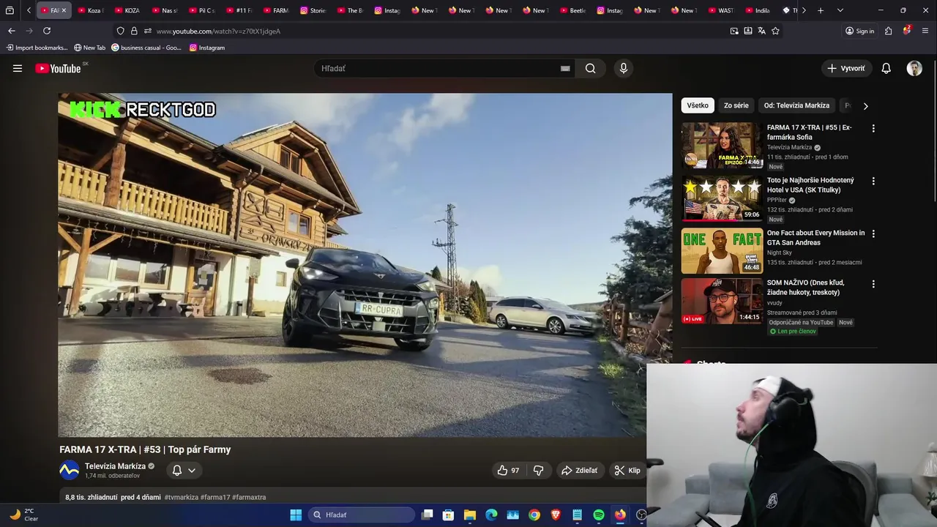Image resolution: width=937 pixels, height=527 pixels.
Task: Click the Zdieľať share button
Action: click(579, 471)
